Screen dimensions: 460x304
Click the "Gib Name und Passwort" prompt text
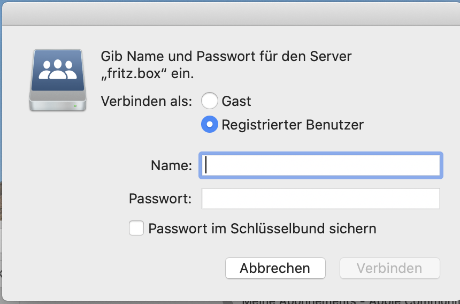tap(226, 56)
